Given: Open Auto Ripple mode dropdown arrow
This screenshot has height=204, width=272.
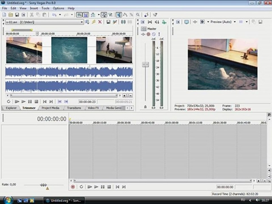Looking at the screenshot, I should coord(99,15).
